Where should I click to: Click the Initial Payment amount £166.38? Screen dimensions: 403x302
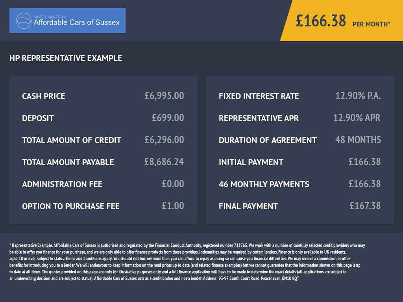(x=364, y=162)
